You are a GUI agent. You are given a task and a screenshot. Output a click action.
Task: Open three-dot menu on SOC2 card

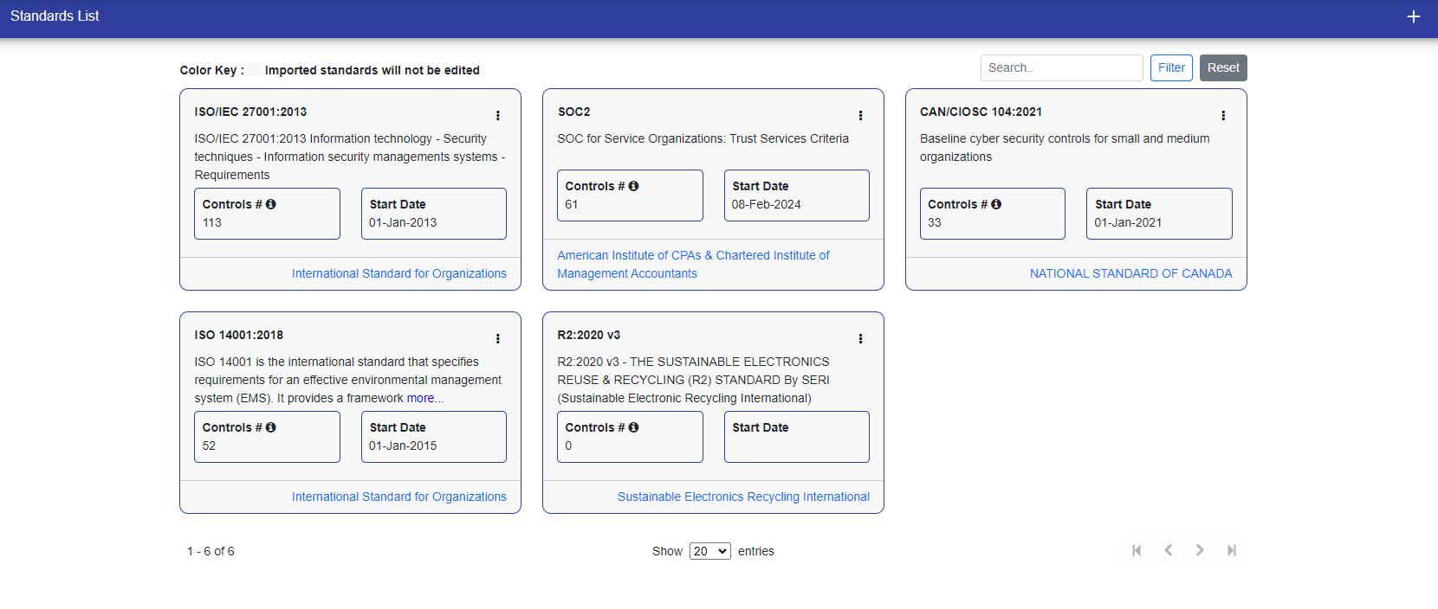pyautogui.click(x=860, y=115)
